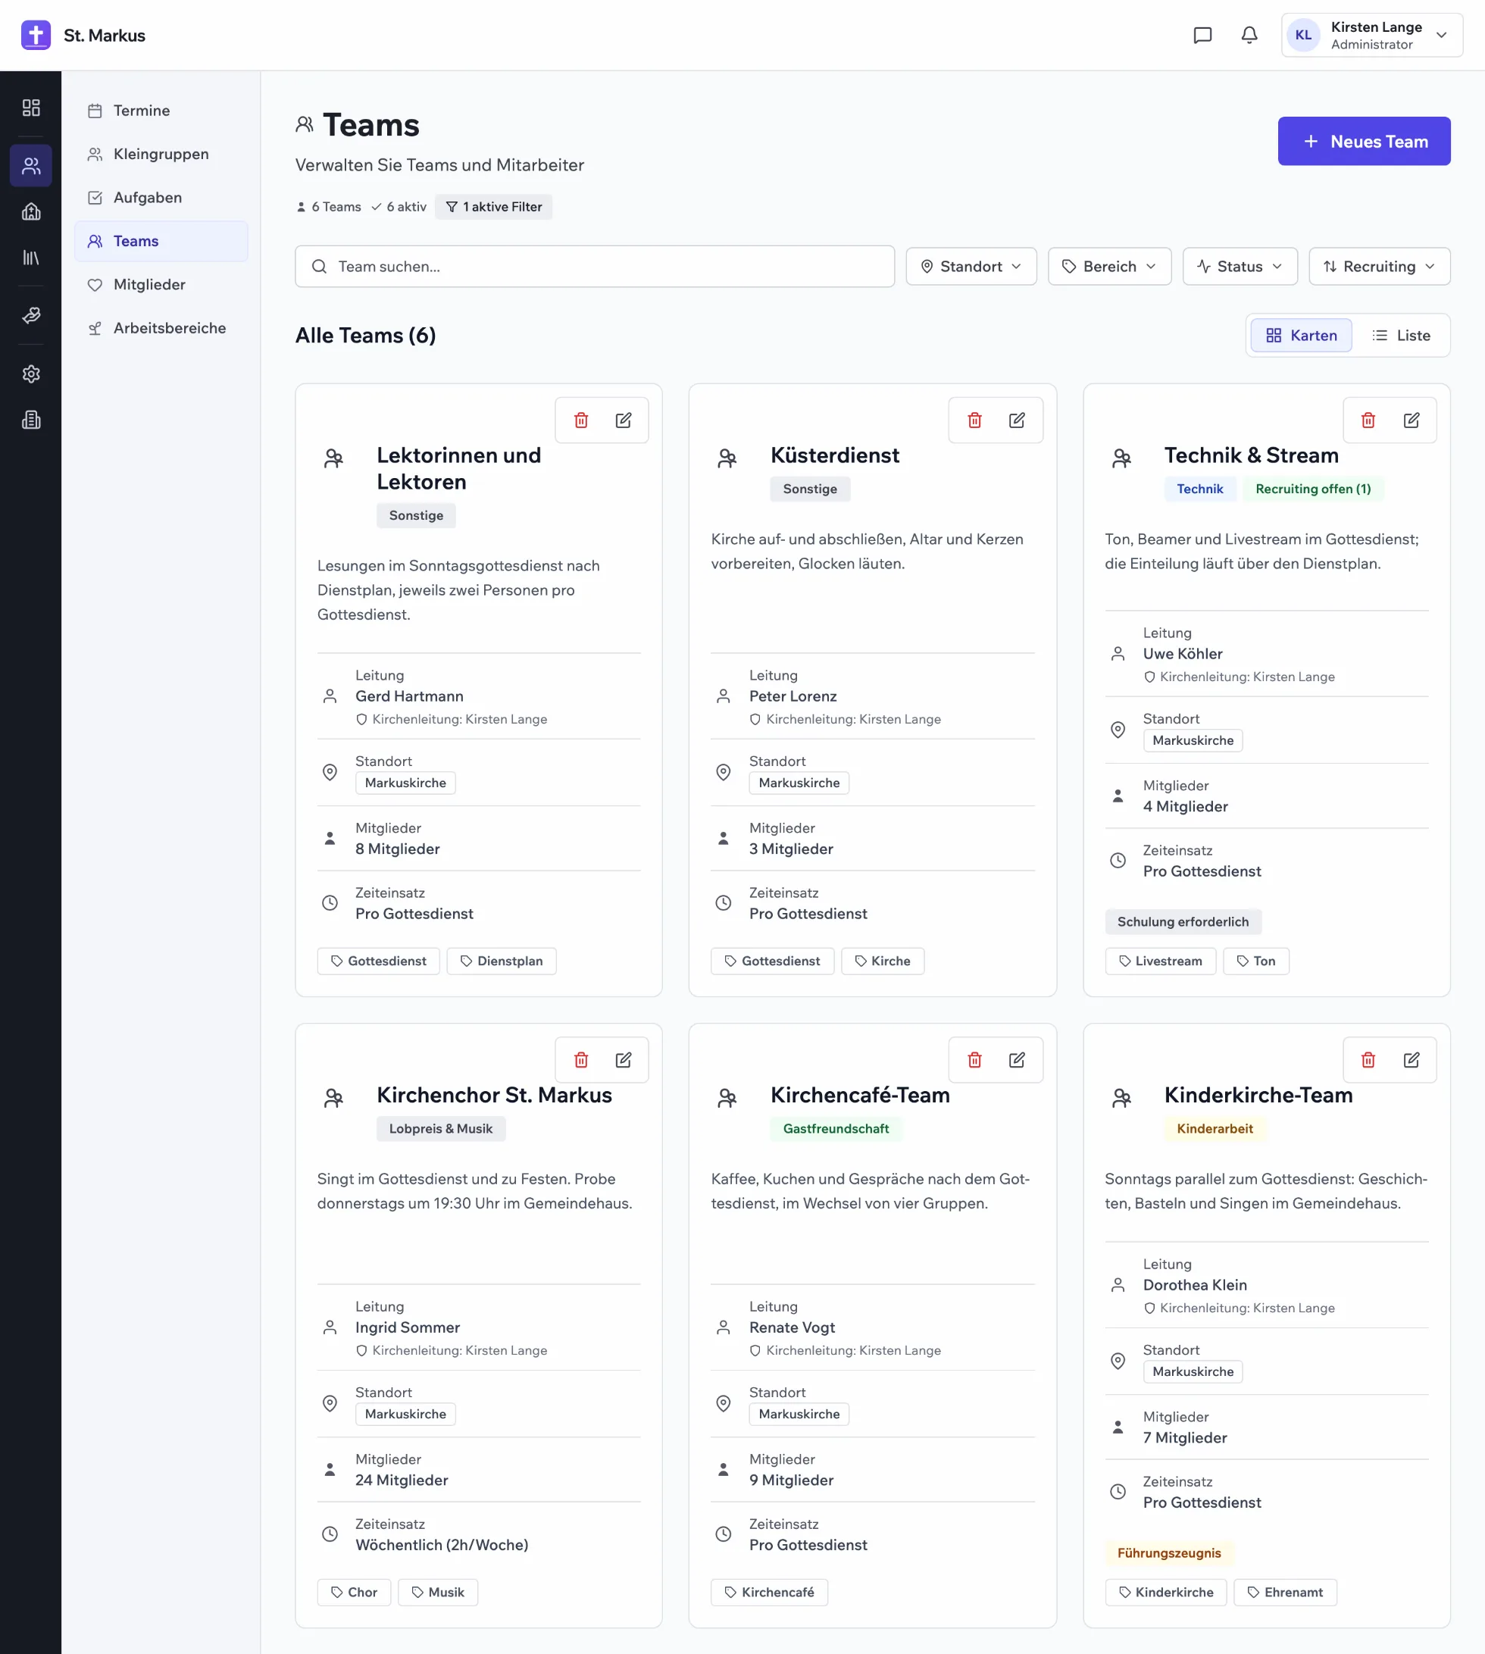
Task: Delete the Lektorinnen und Lektoren team
Action: click(x=581, y=421)
